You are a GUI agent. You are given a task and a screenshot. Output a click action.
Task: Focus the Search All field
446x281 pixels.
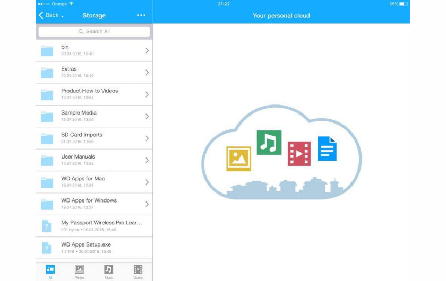[x=94, y=31]
